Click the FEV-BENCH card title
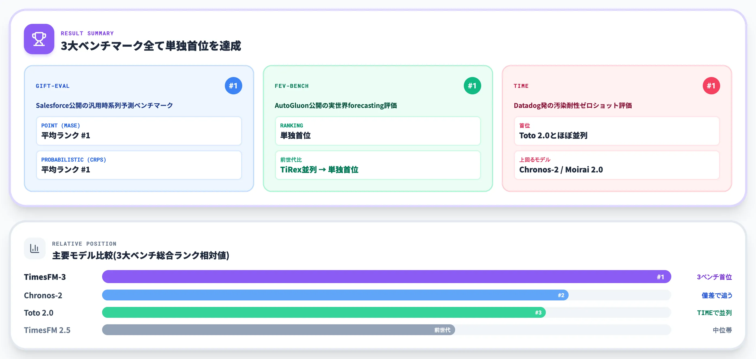Viewport: 756px width, 359px height. (x=291, y=86)
